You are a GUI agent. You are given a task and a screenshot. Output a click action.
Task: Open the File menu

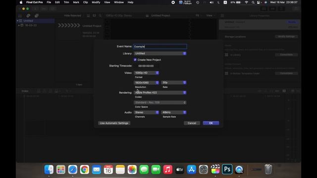[x=49, y=2]
